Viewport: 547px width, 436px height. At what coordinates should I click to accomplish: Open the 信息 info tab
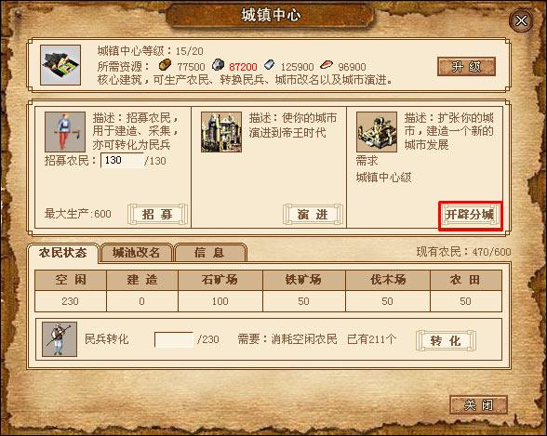[x=210, y=253]
